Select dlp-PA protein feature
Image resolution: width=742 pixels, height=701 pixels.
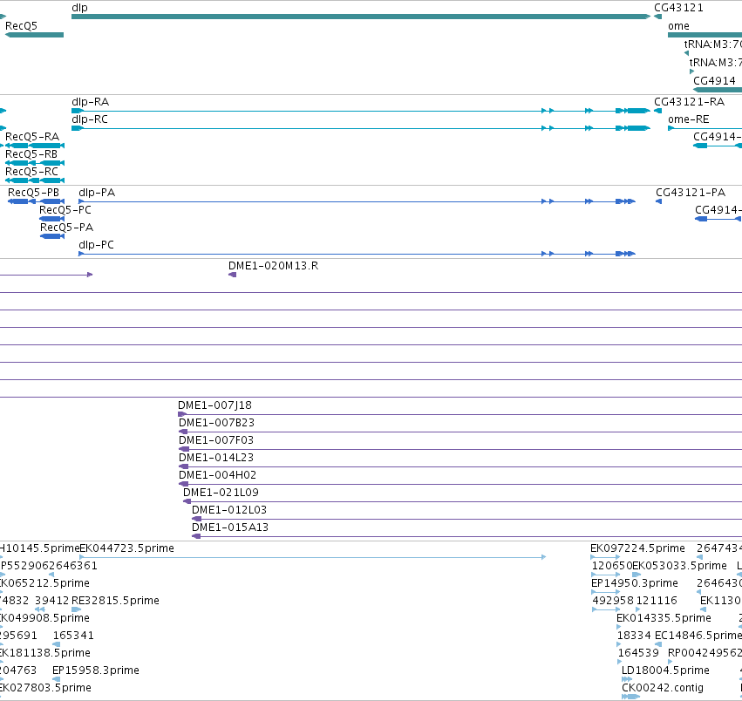[357, 201]
